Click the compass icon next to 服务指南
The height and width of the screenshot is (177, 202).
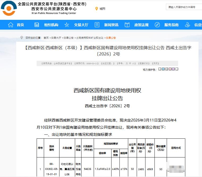[x=157, y=25]
